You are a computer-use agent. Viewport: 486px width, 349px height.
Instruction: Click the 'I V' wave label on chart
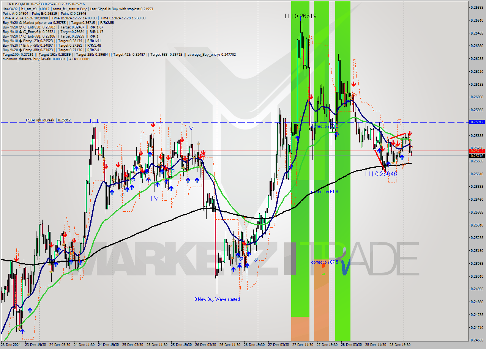(x=154, y=198)
